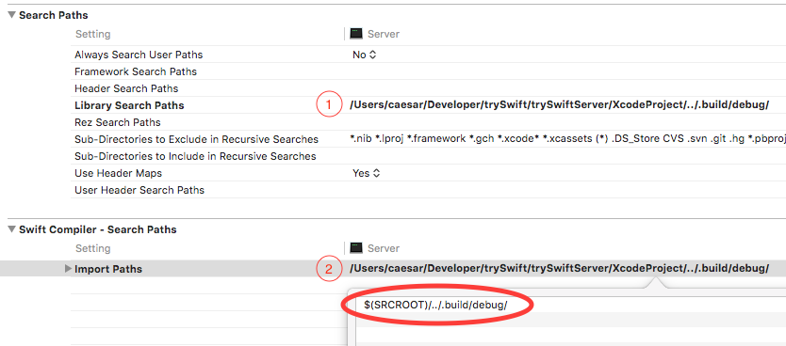Viewport: 786px width, 346px height.
Task: Edit the $(SRCROOT)/../.build/debug/ popover entry
Action: pos(435,305)
